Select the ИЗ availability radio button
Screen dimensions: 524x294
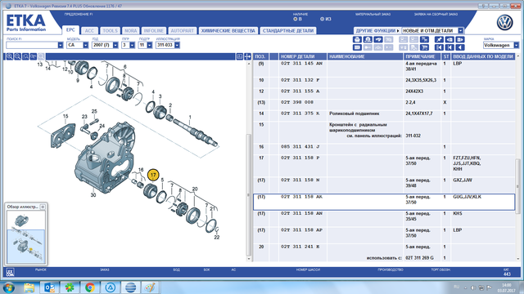click(x=322, y=19)
